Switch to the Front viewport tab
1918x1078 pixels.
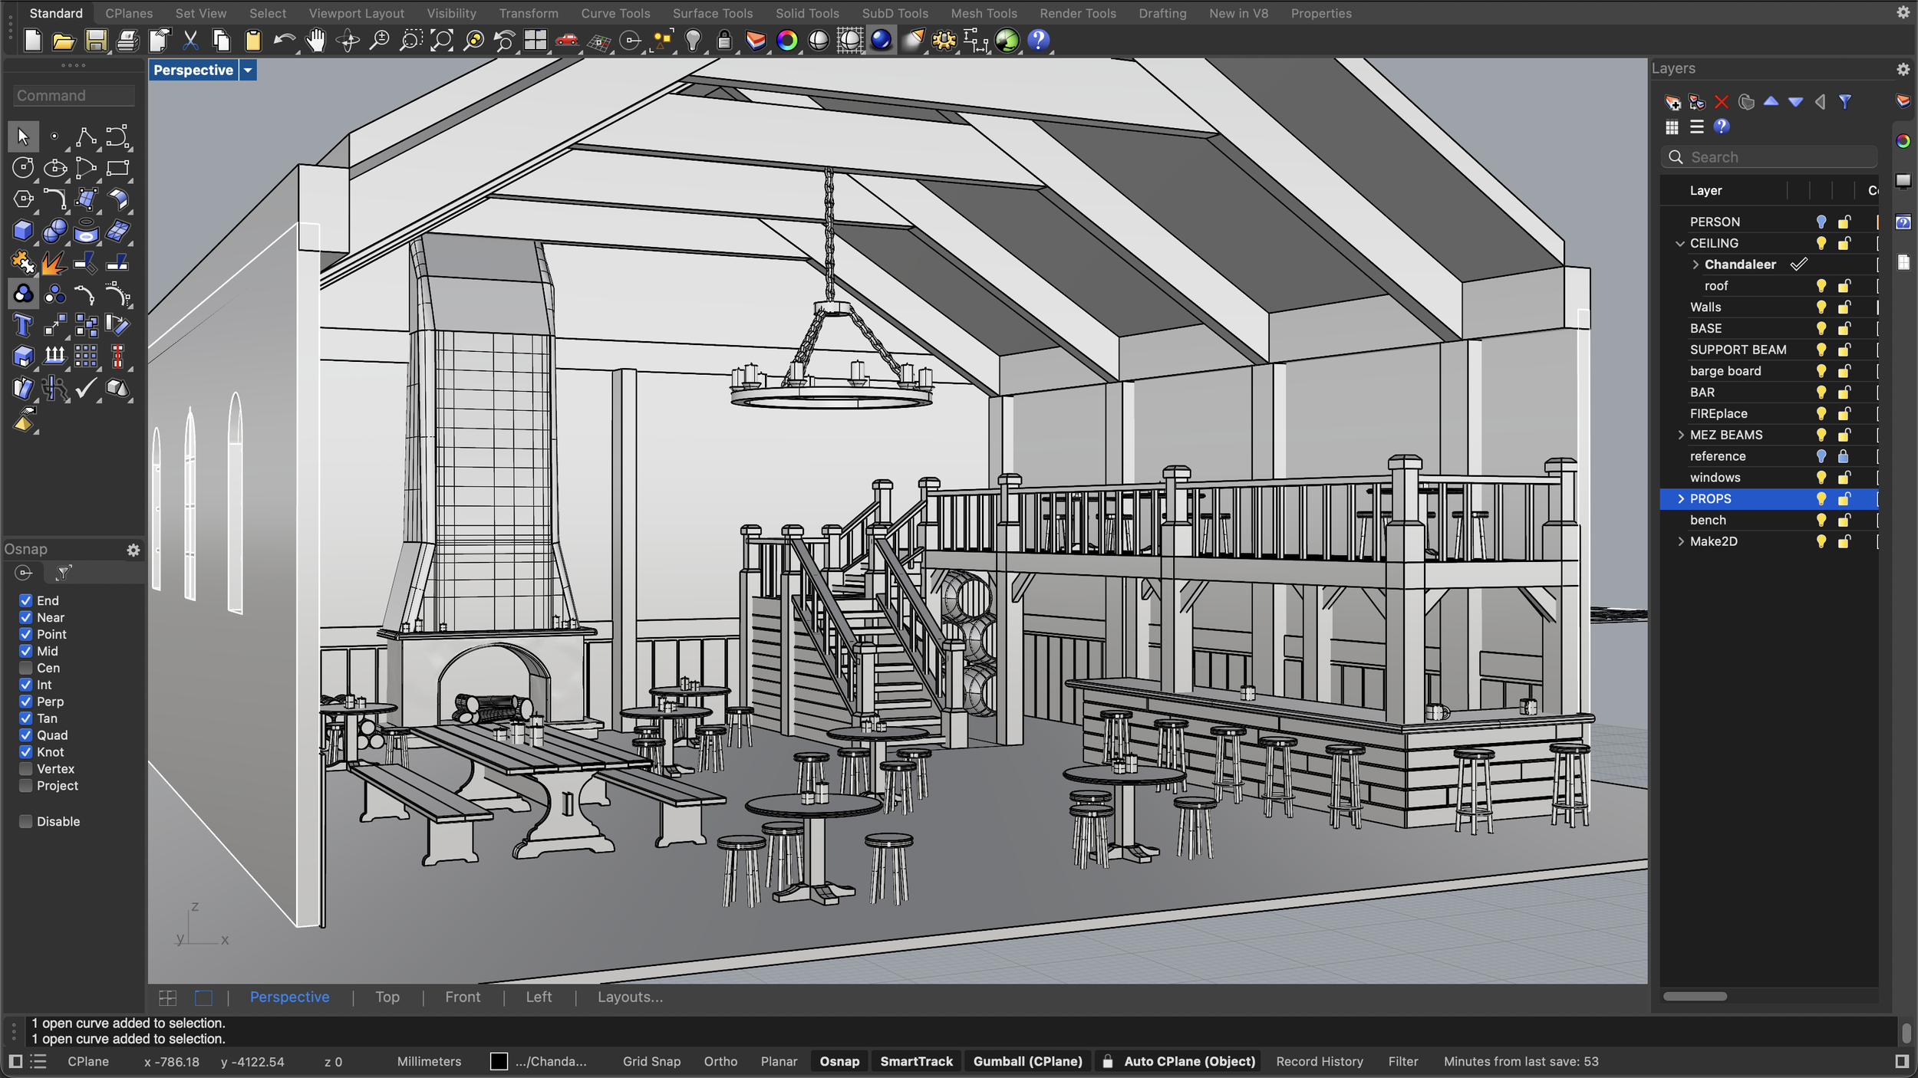tap(463, 997)
